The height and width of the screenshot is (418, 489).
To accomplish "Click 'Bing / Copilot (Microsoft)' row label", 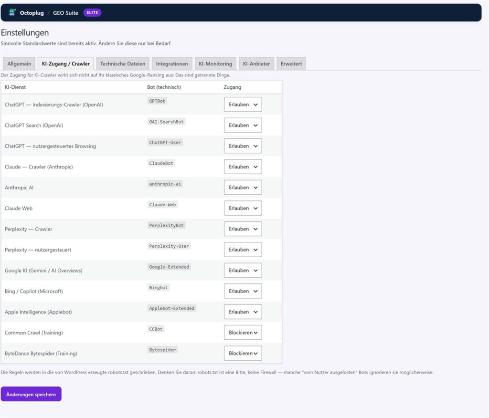I will click(34, 291).
